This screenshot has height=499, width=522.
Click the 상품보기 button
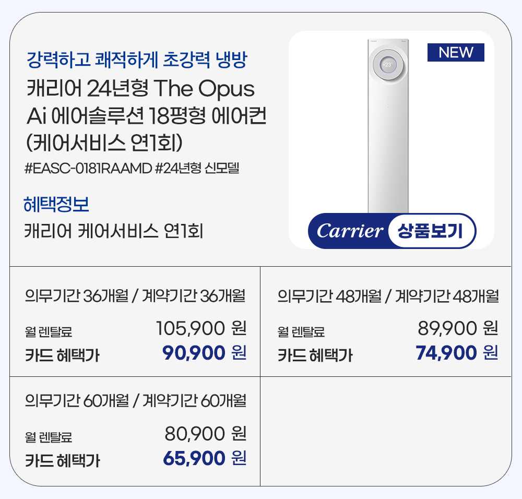tap(431, 231)
